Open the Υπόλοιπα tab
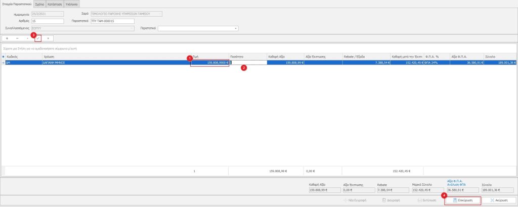Screen dimensions: 518x207 coord(71,4)
